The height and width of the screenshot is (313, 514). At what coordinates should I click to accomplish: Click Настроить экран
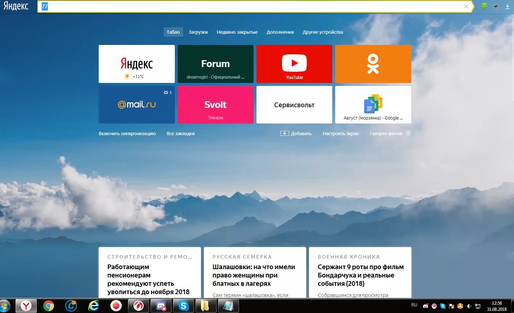point(341,133)
